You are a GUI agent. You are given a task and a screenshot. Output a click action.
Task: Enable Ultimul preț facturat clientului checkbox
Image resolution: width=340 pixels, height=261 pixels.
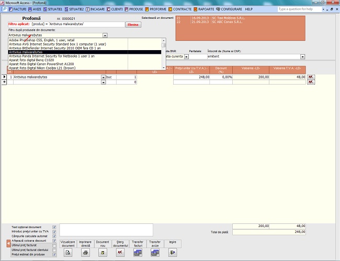(x=54, y=250)
